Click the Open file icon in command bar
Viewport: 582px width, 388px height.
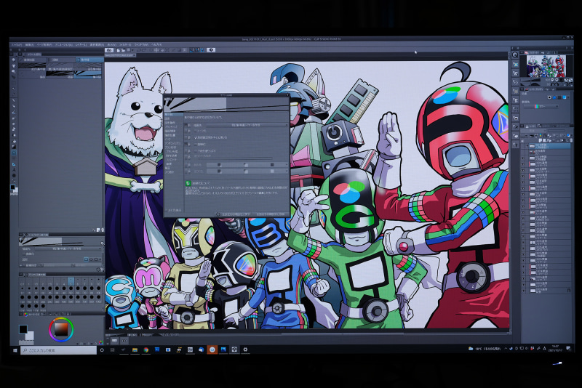pos(123,50)
